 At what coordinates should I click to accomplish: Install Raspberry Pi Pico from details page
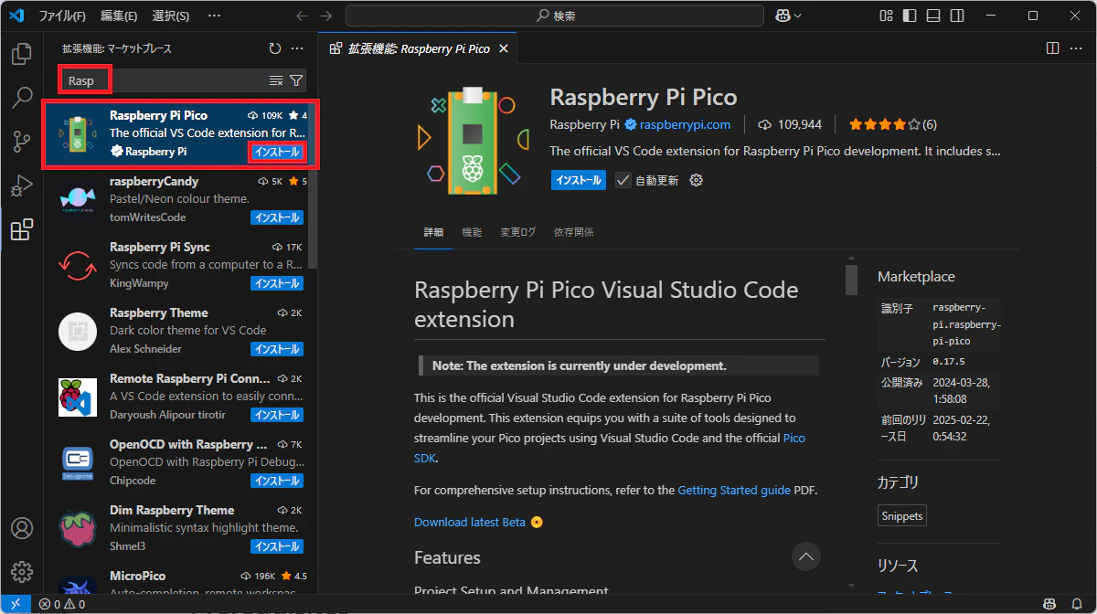coord(578,180)
